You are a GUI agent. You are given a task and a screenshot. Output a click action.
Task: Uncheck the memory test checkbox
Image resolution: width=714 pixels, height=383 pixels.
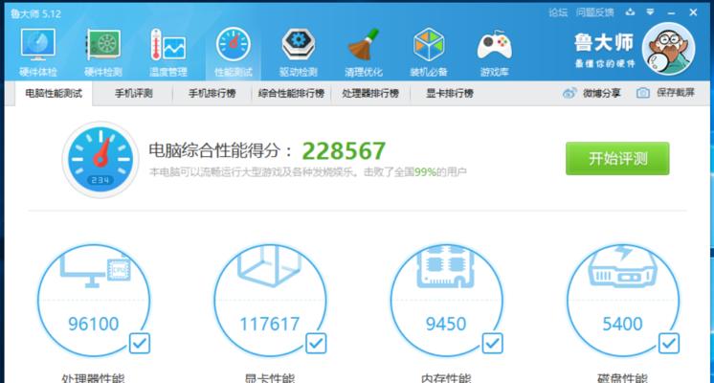point(492,344)
